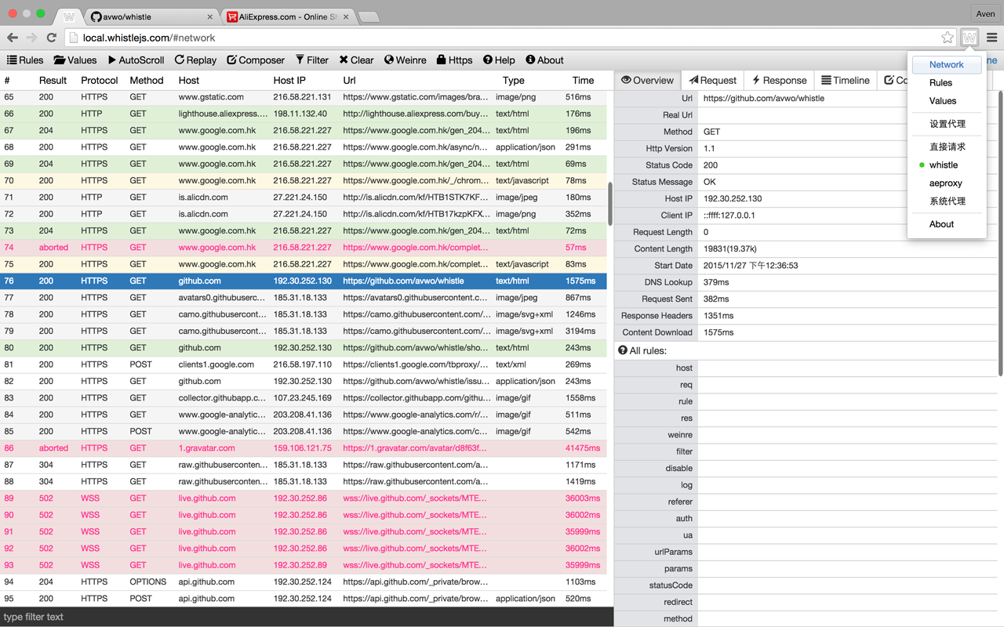Open the Values toolbar item
The height and width of the screenshot is (627, 1004).
(x=75, y=60)
